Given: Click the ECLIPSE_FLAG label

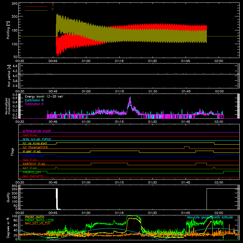Looking at the screenshot, I should (x=33, y=156).
